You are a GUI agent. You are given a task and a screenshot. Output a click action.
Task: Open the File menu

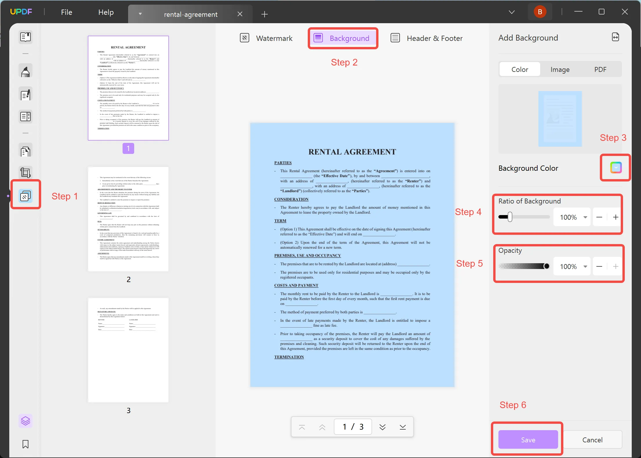coord(66,12)
